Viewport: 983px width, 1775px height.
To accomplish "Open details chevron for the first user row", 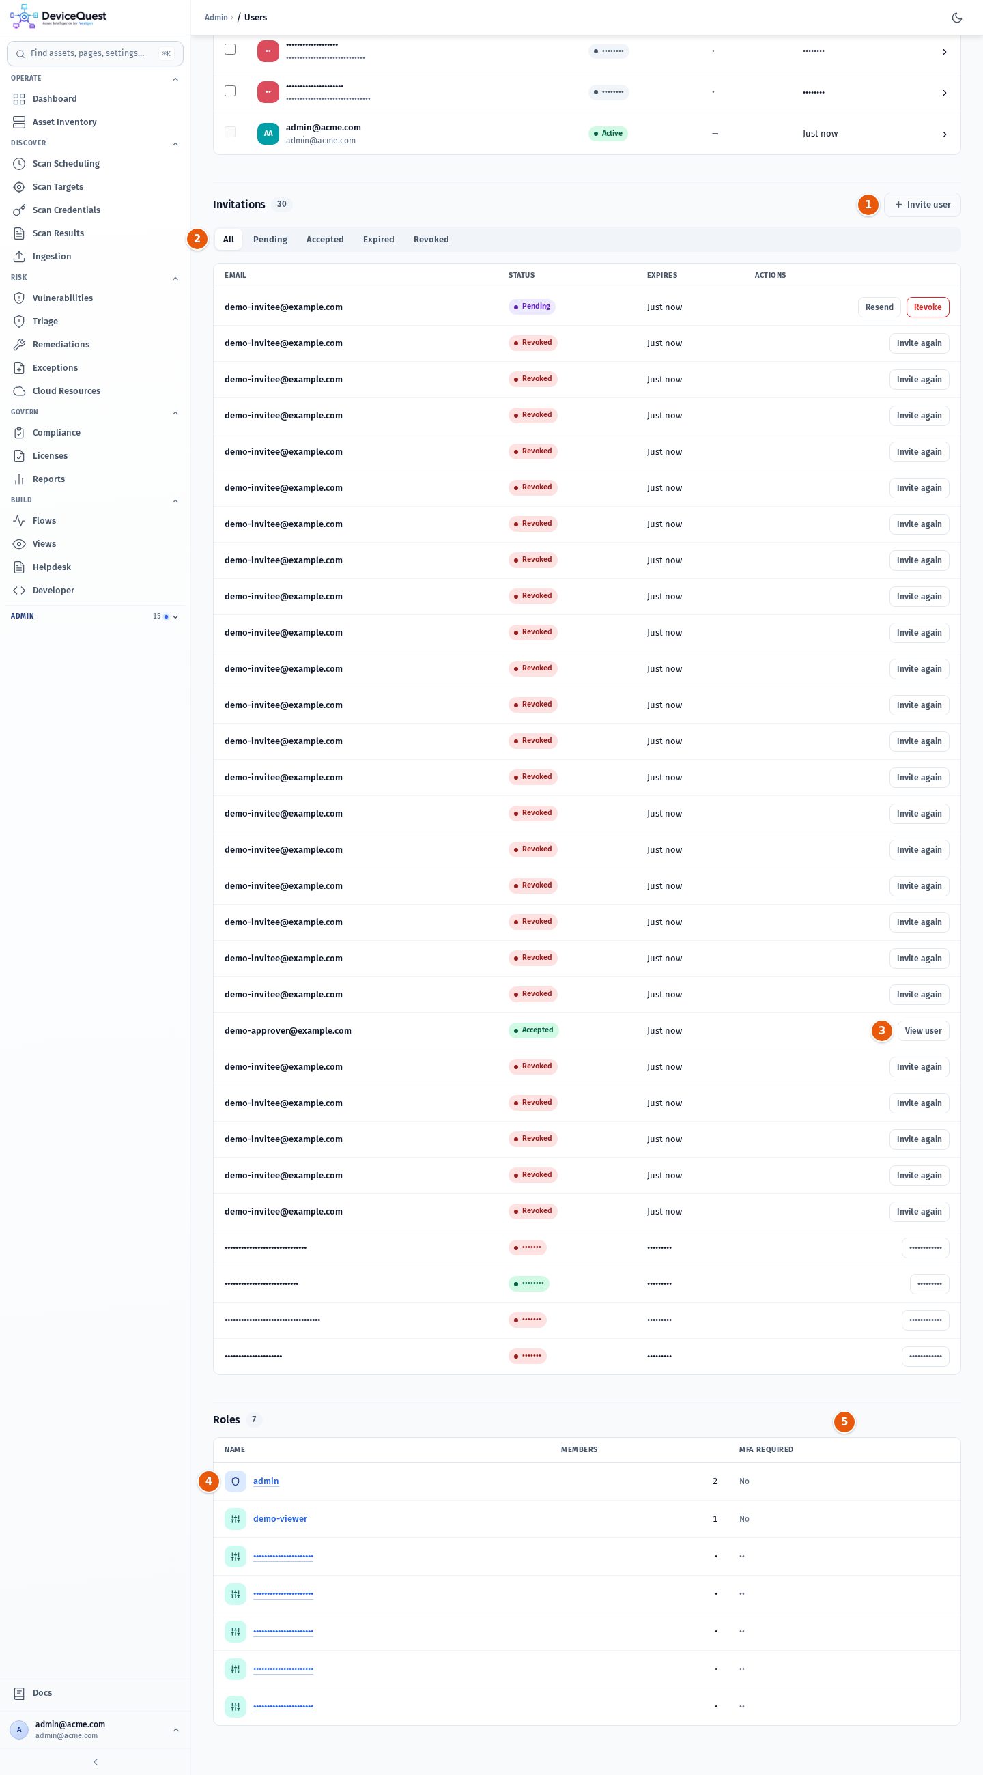I will point(943,52).
